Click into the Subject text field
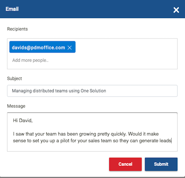 point(92,91)
